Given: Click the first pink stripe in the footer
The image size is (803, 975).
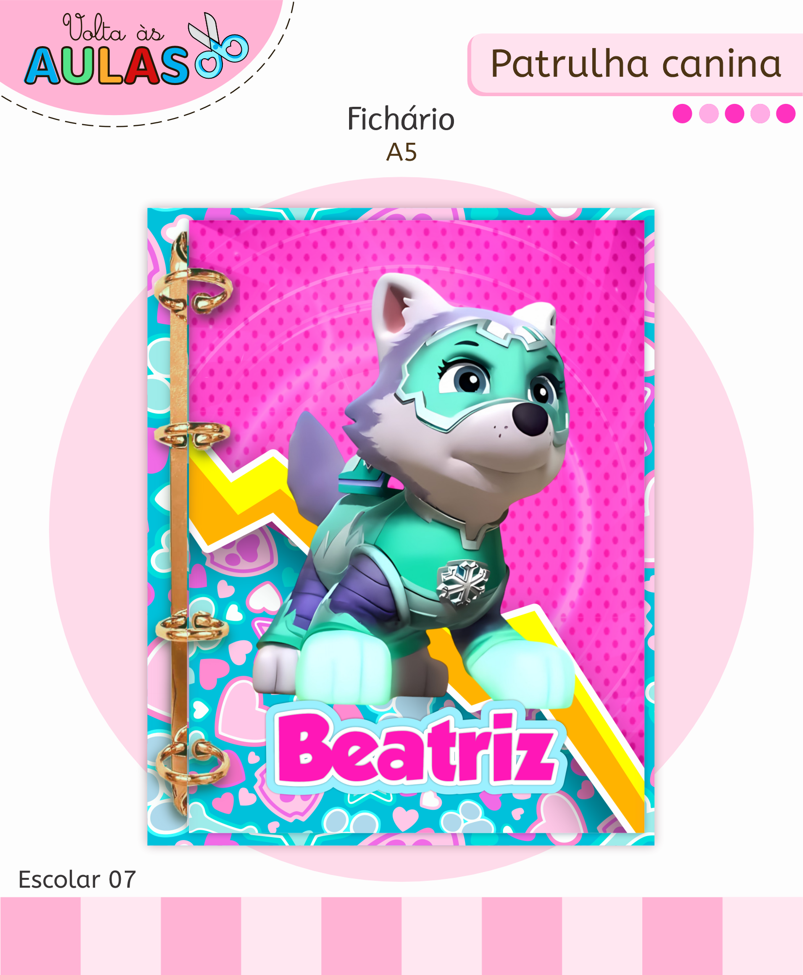Looking at the screenshot, I should [x=40, y=936].
